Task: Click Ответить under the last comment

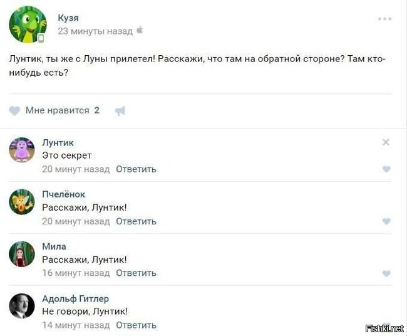Action: [x=136, y=325]
